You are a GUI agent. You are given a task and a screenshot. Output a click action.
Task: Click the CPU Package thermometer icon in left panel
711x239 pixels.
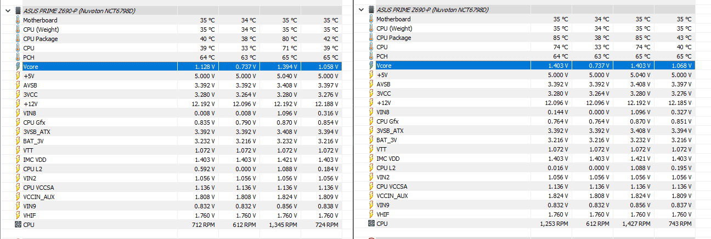18,38
